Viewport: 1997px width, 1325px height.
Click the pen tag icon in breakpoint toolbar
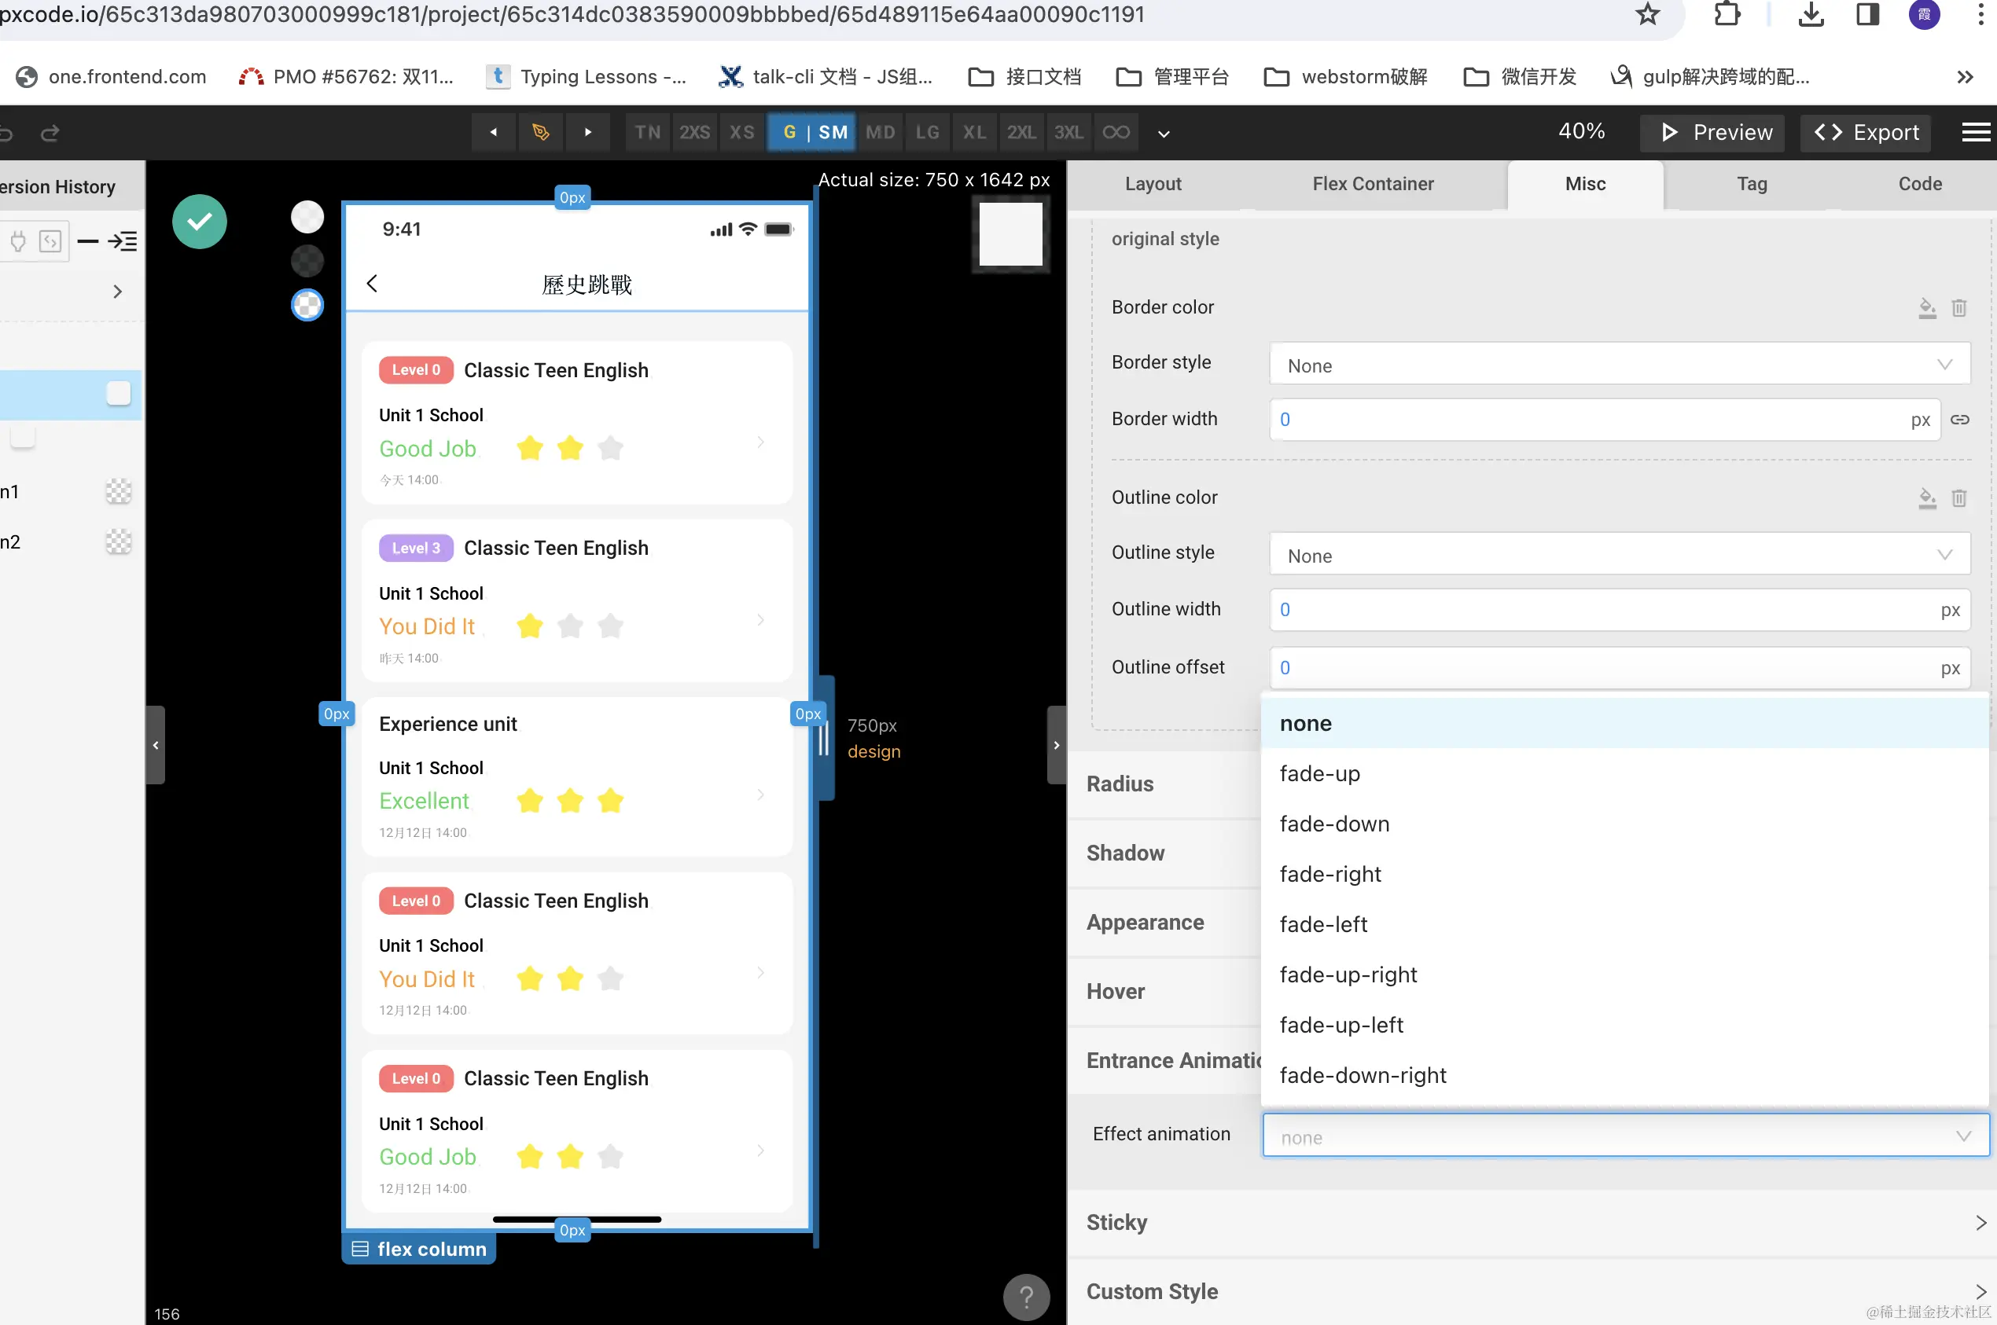point(540,132)
